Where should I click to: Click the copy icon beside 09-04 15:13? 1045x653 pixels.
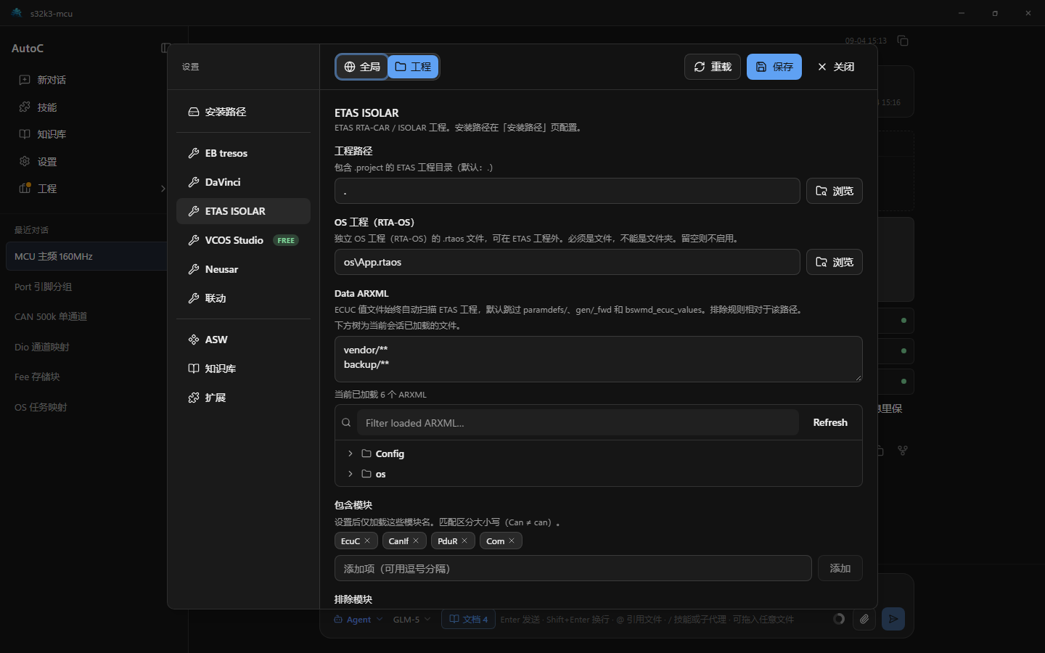[x=903, y=41]
